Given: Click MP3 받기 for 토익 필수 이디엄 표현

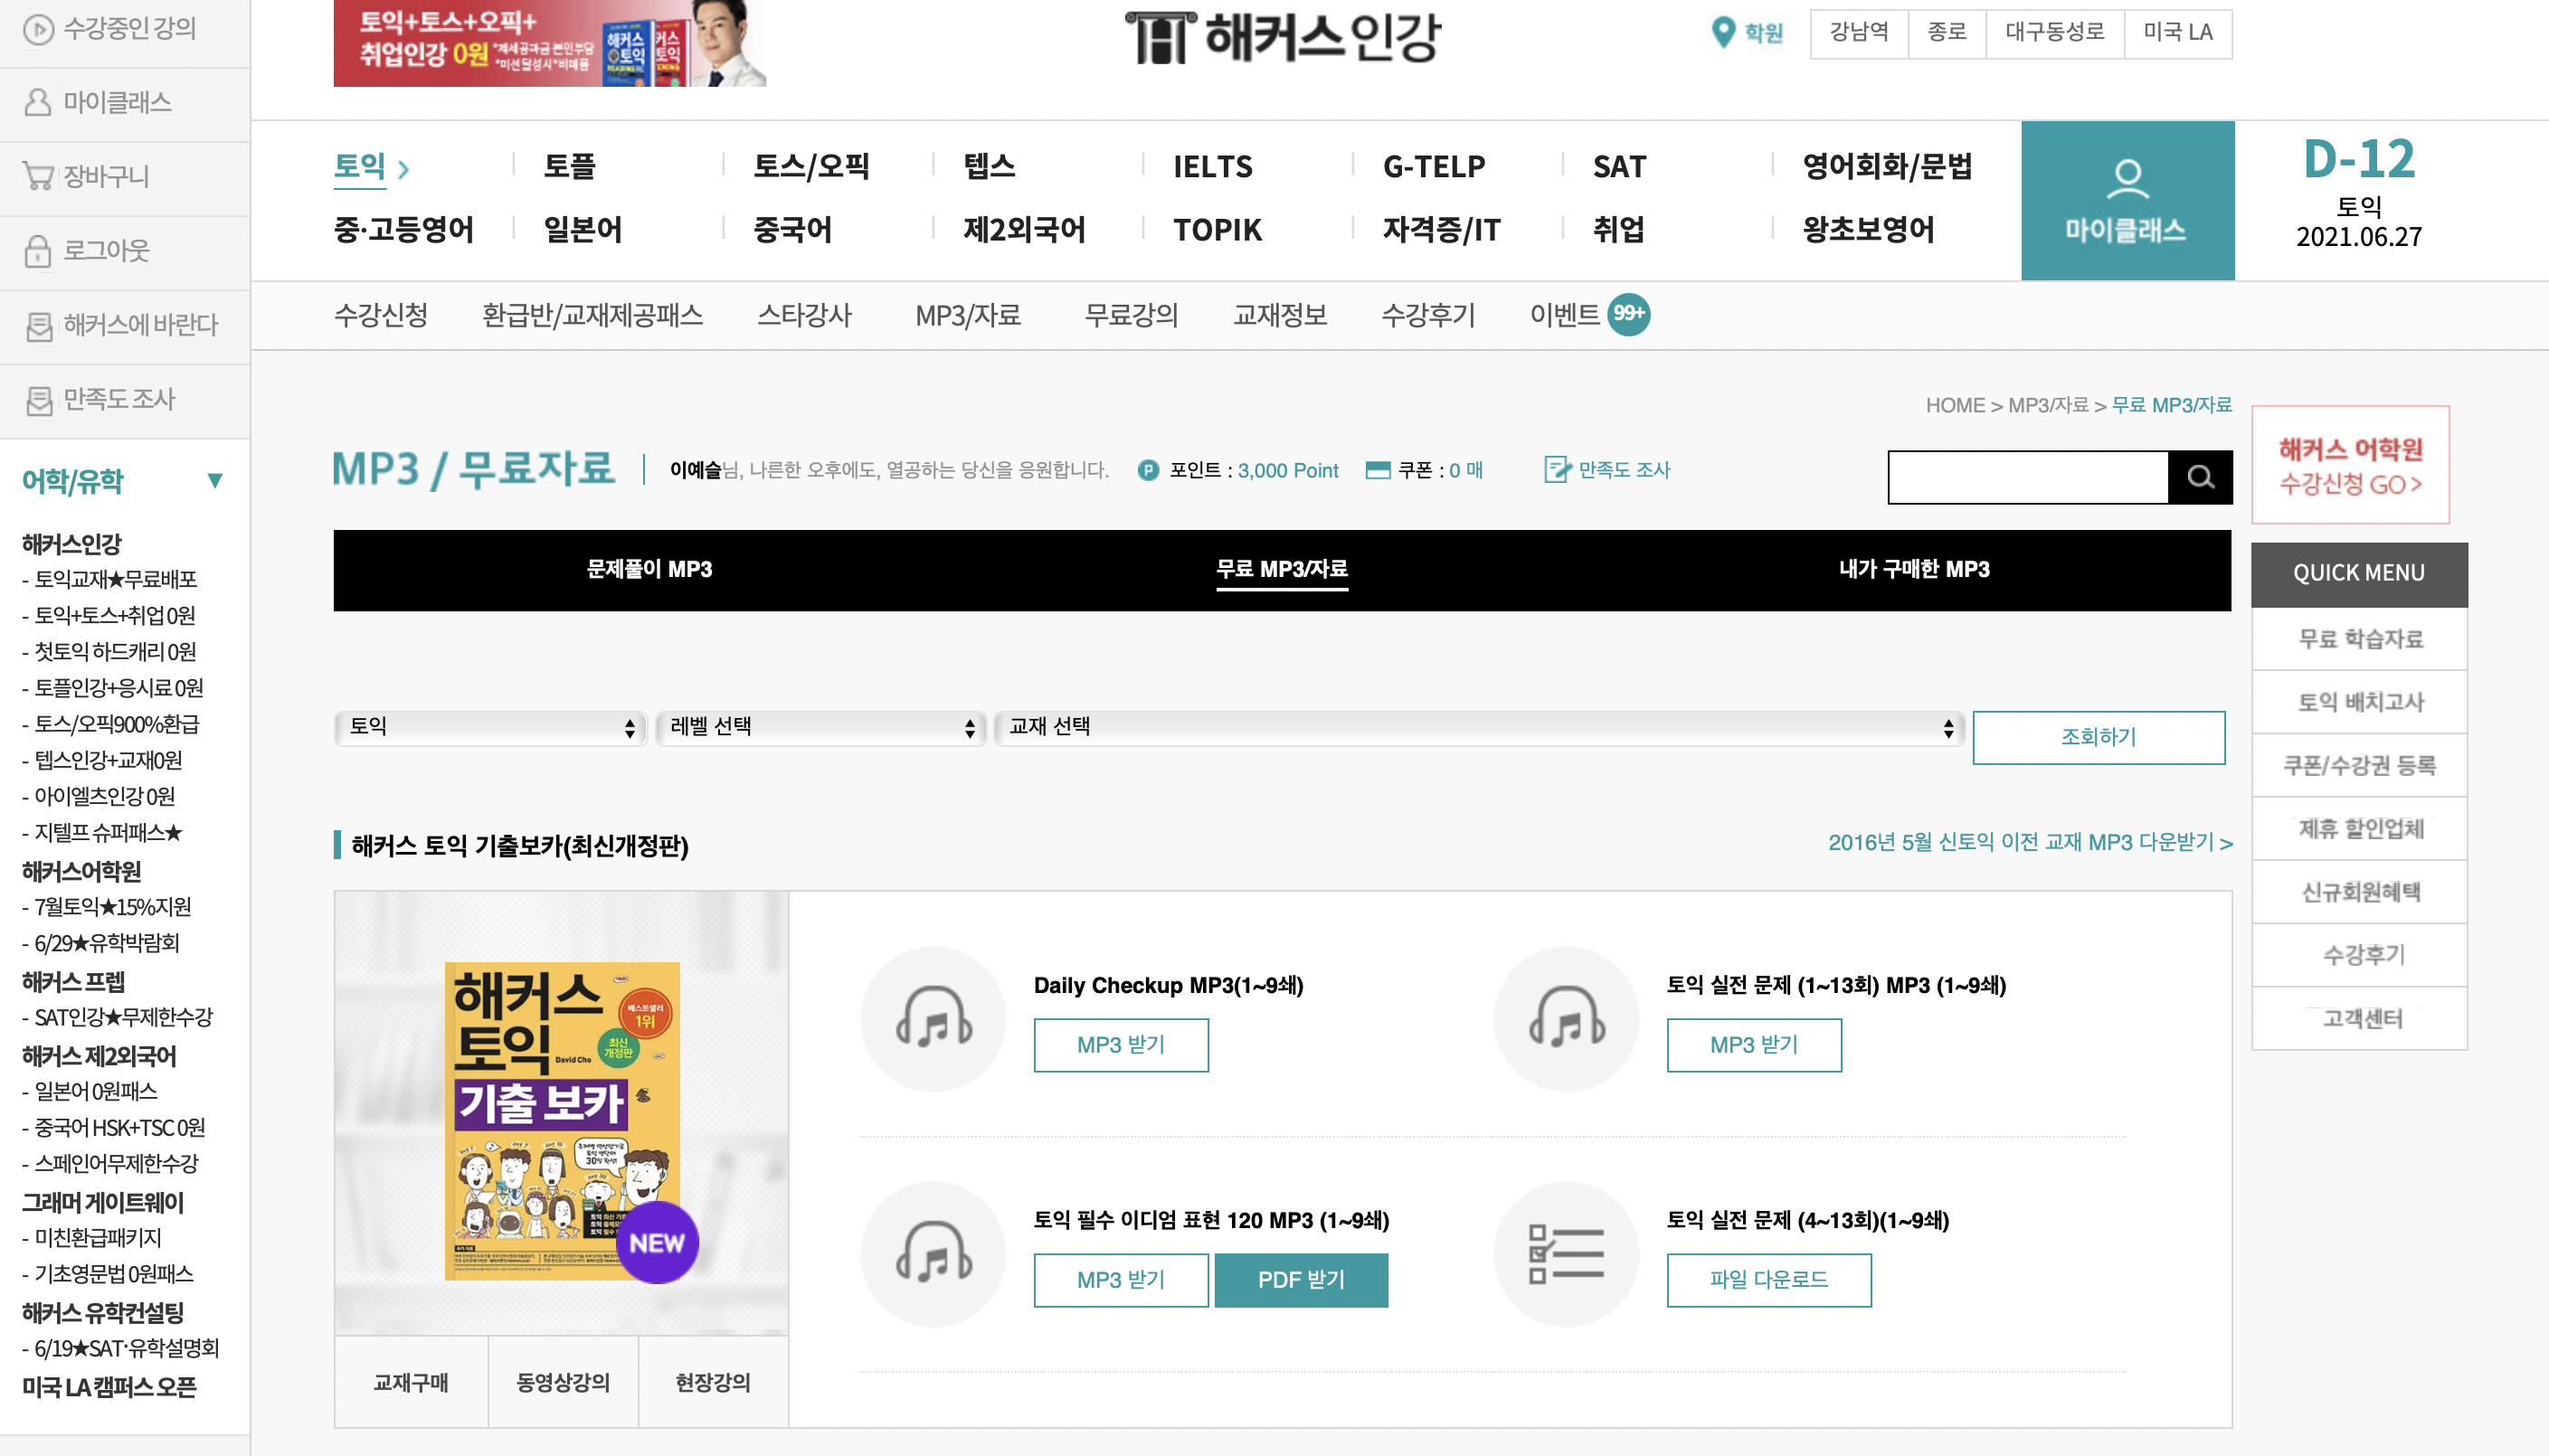Looking at the screenshot, I should pos(1121,1280).
